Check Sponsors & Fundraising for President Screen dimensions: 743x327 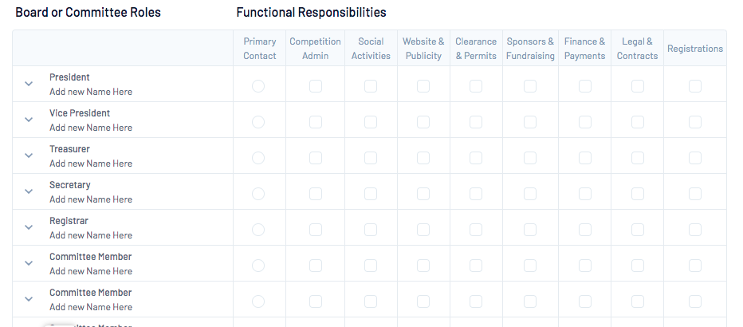pos(530,86)
